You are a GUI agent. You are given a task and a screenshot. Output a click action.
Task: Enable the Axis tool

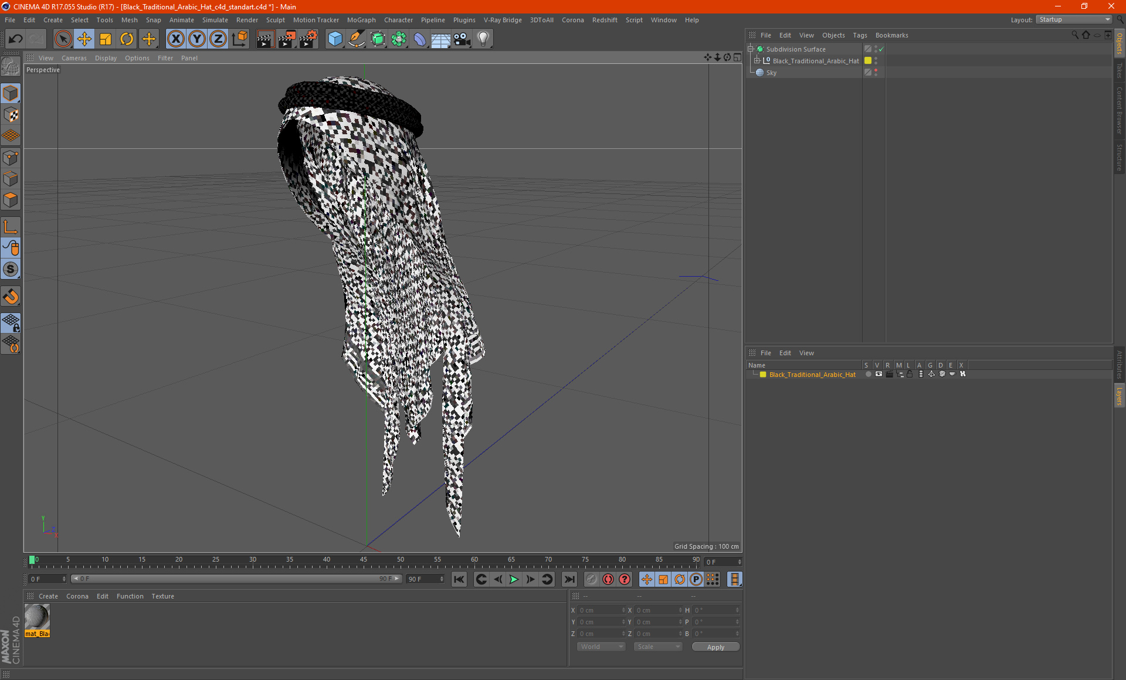(x=11, y=227)
